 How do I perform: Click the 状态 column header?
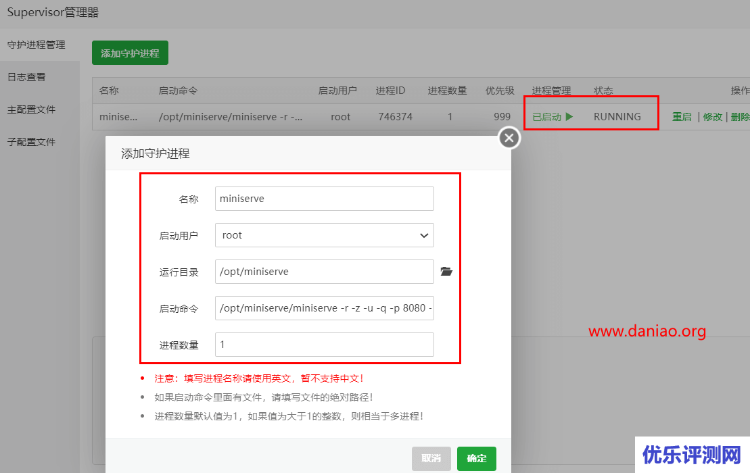point(603,91)
